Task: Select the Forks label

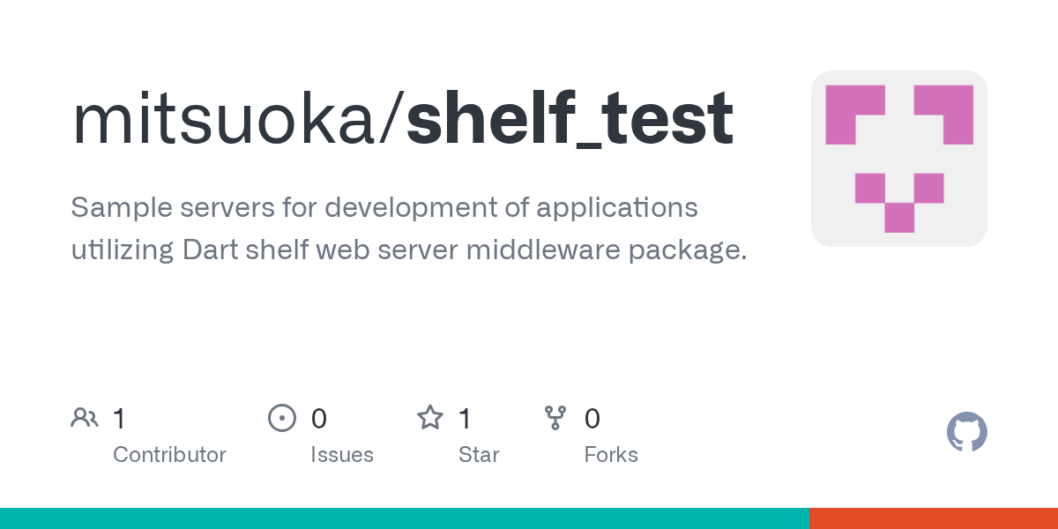Action: tap(611, 455)
